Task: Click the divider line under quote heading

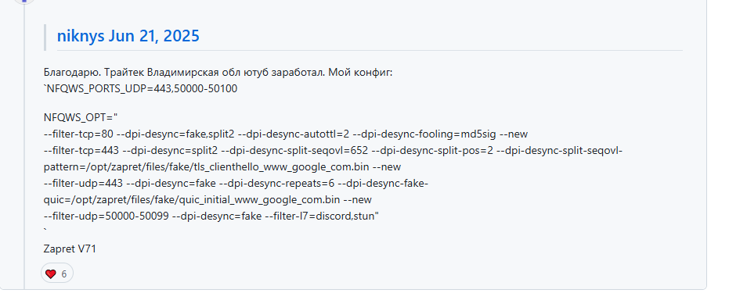Action: (370, 50)
